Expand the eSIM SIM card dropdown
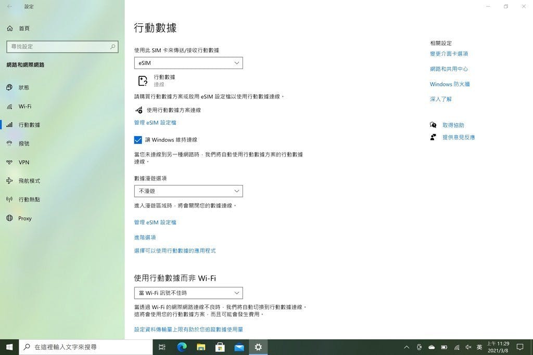Screen dimensions: 533x355 coord(188,63)
